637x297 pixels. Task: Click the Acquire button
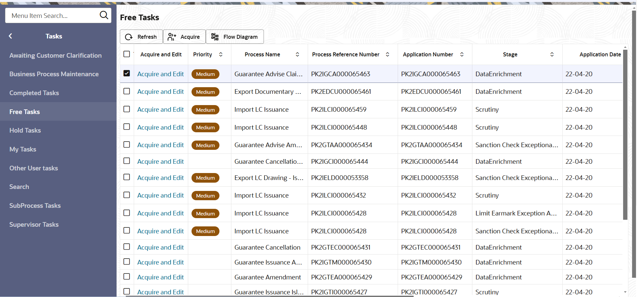184,37
